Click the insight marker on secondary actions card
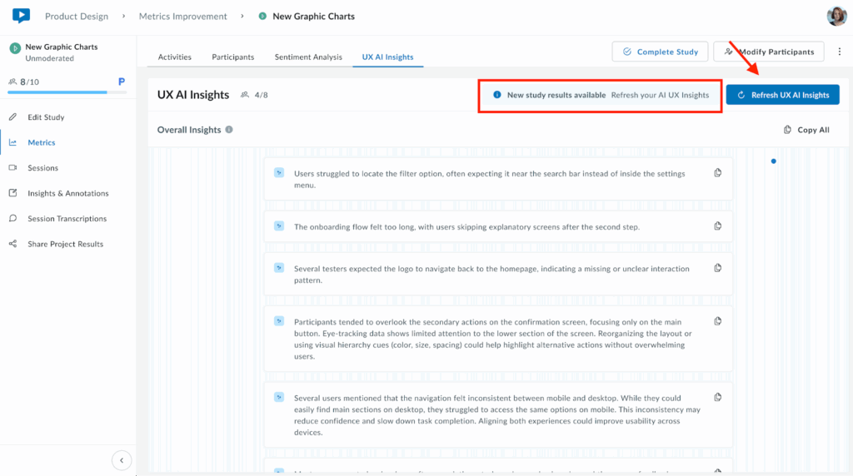This screenshot has width=853, height=476. (279, 321)
